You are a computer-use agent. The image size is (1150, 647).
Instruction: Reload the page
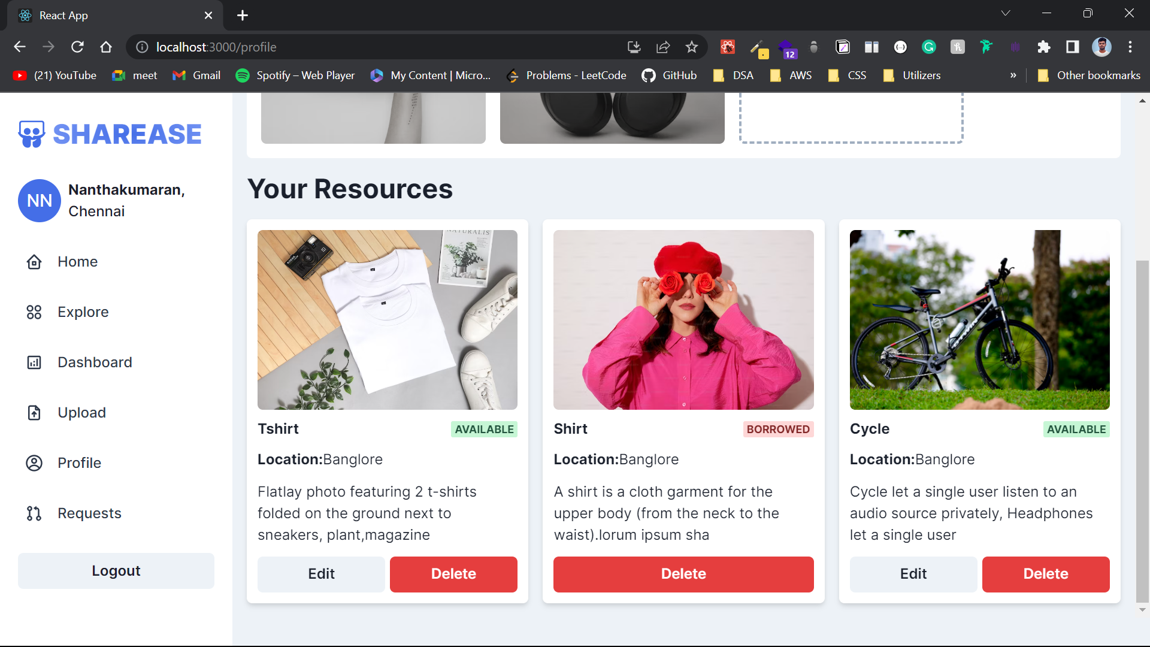pyautogui.click(x=77, y=47)
